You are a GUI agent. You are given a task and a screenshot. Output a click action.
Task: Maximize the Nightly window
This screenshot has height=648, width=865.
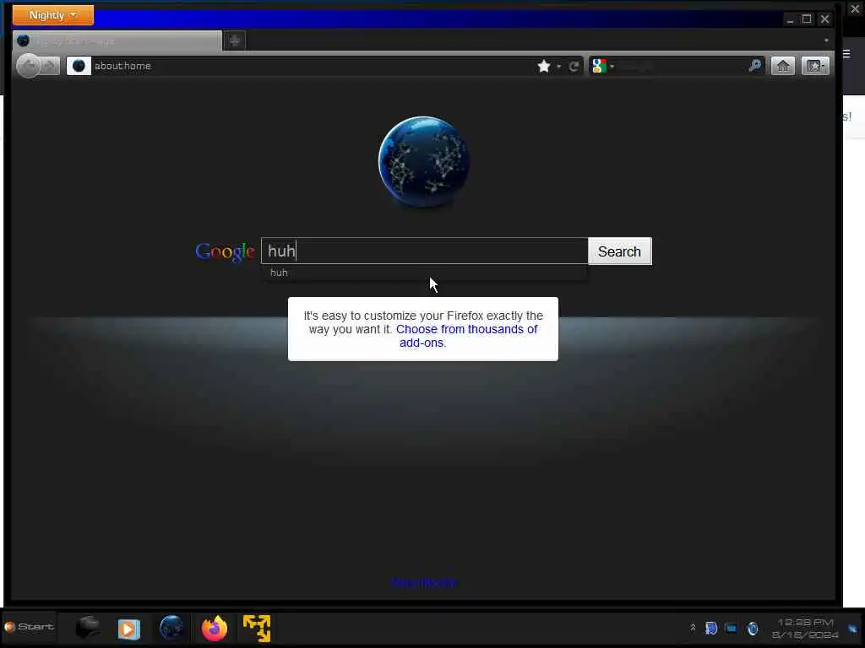click(807, 19)
